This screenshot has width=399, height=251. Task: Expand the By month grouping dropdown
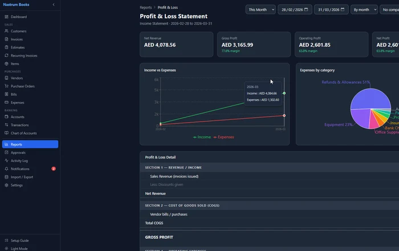click(x=363, y=10)
